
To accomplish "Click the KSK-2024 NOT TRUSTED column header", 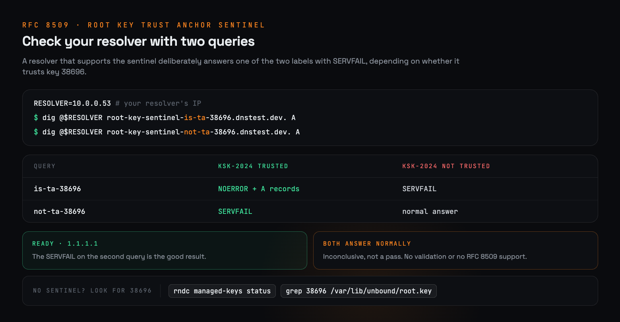I will point(446,166).
